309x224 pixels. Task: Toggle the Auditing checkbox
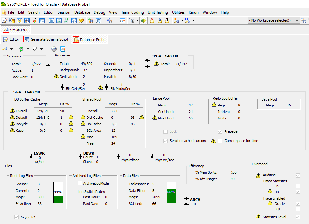click(x=298, y=175)
